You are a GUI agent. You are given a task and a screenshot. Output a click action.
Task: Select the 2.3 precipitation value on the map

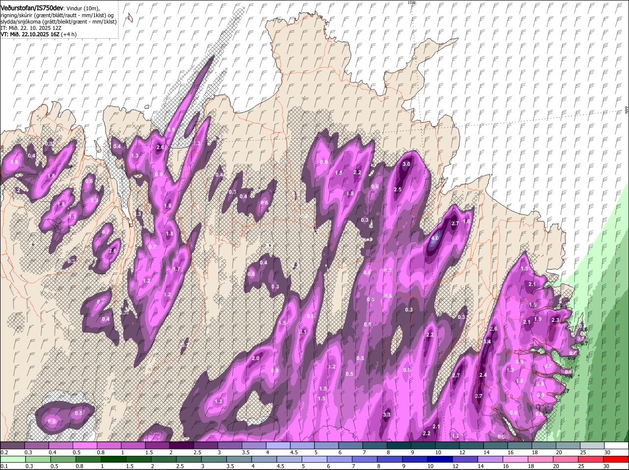(555, 320)
